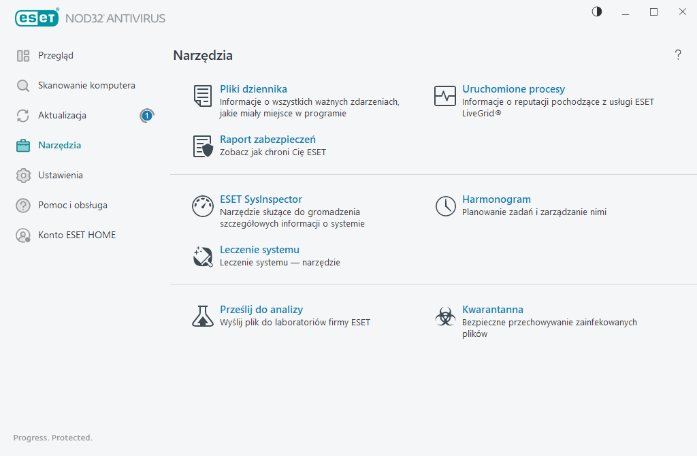Screen dimensions: 697x456
Task: Click the Harmonogram clock icon
Action: pyautogui.click(x=445, y=206)
